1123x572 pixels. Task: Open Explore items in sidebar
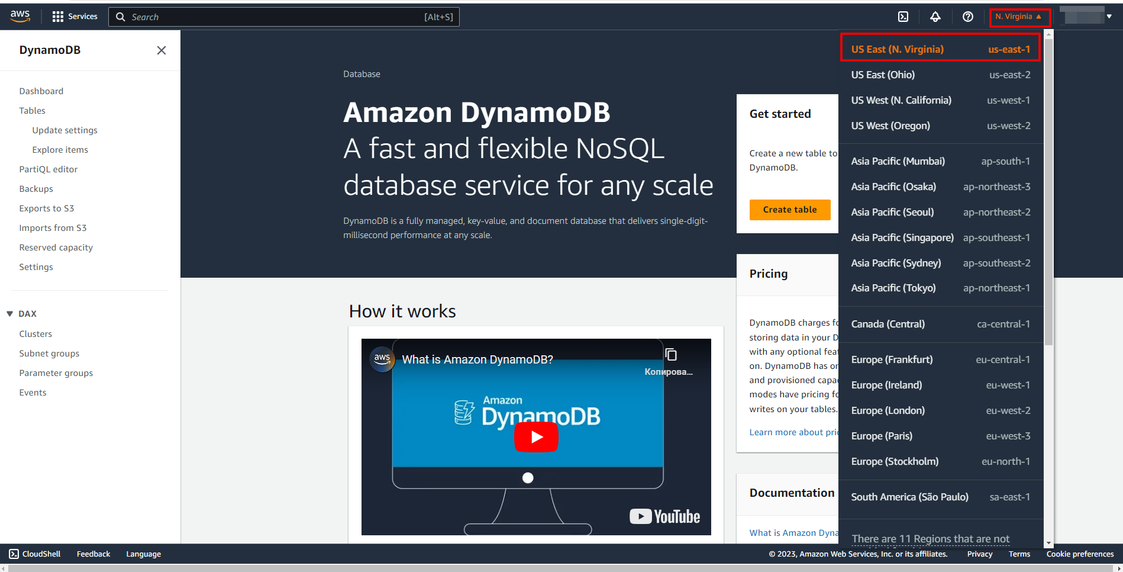click(60, 150)
